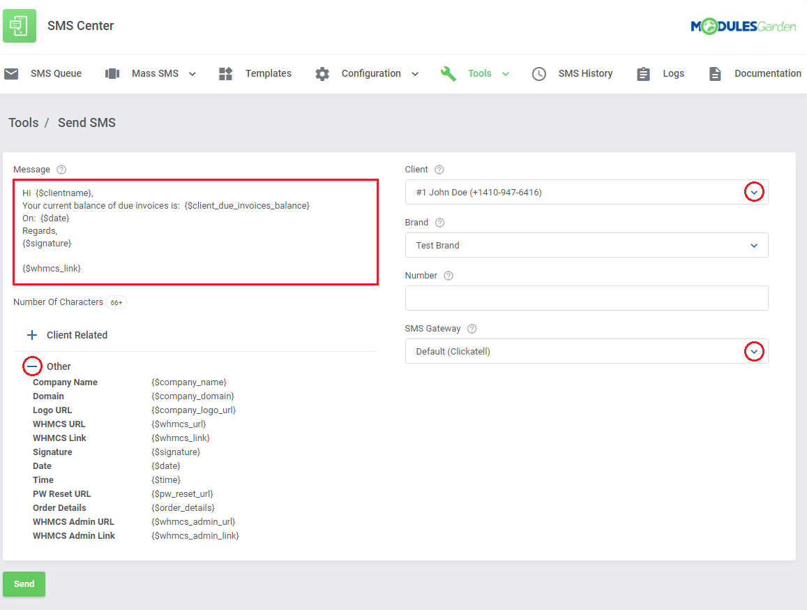Click the SMS Queue envelope icon
The image size is (807, 610).
point(11,74)
